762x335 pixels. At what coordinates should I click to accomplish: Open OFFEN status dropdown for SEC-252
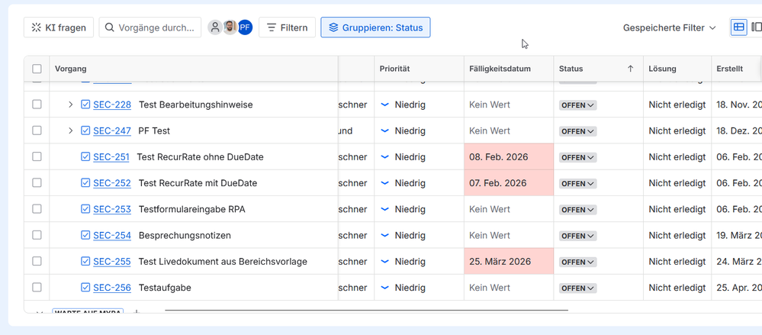(x=578, y=184)
